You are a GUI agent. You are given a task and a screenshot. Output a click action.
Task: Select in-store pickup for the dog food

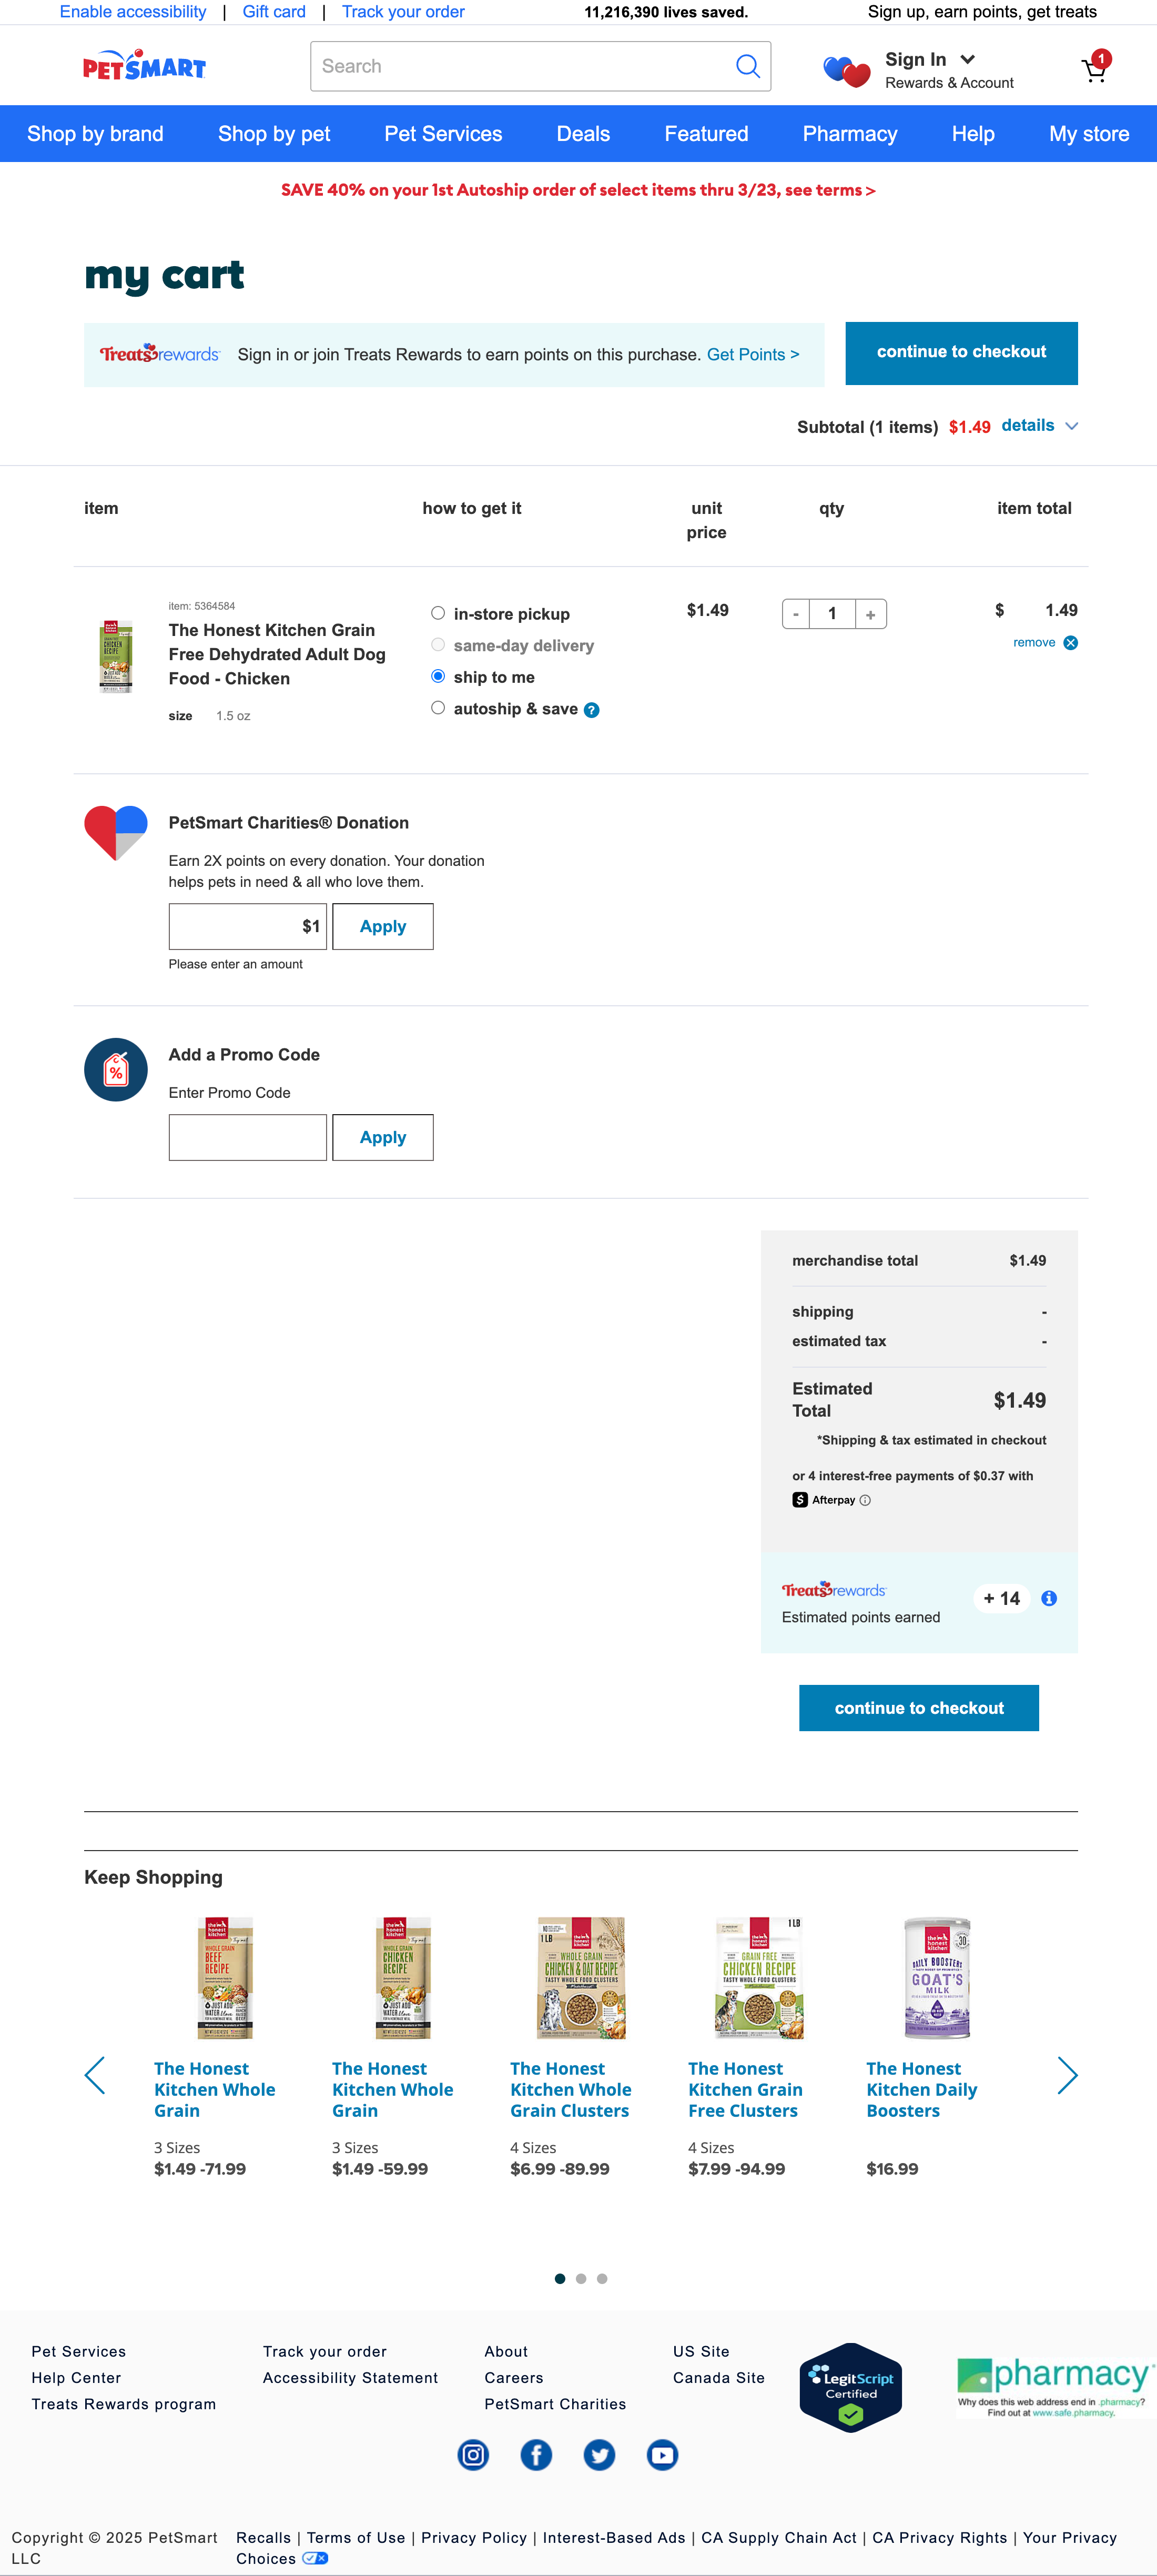438,613
